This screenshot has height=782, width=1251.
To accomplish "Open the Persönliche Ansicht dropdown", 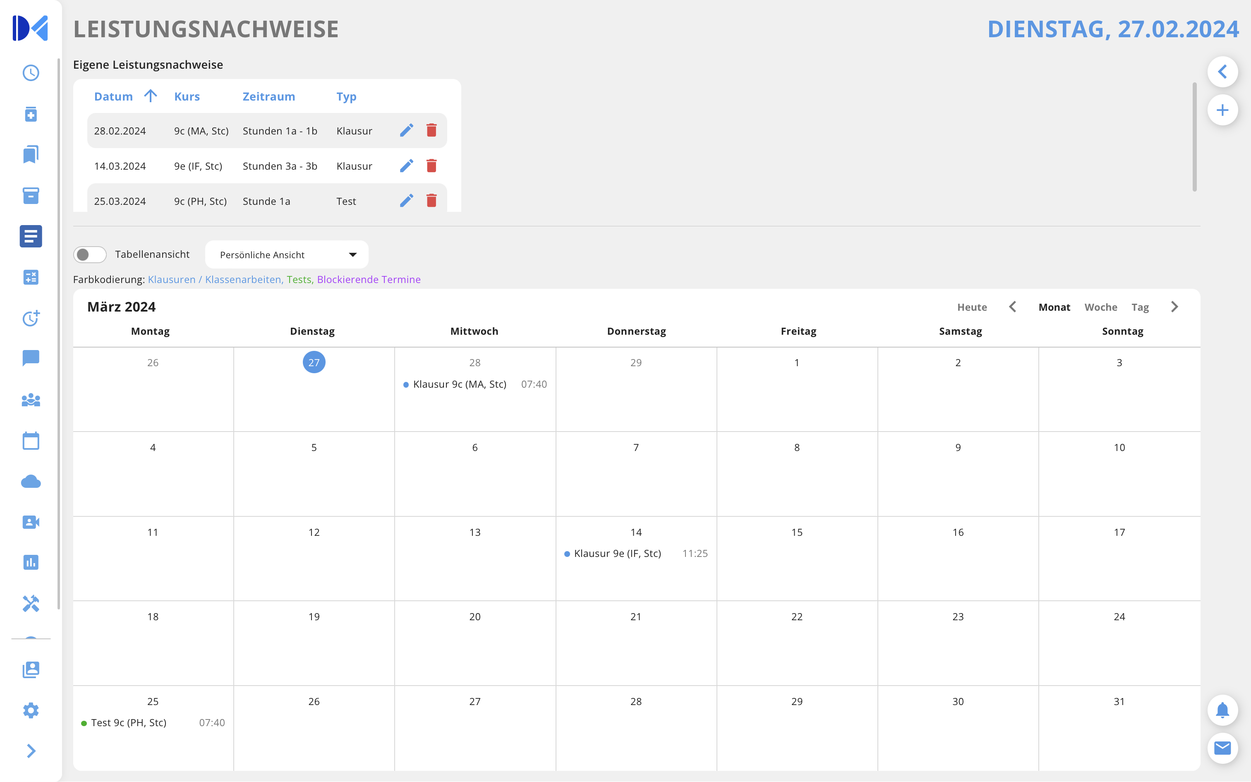I will coord(287,254).
